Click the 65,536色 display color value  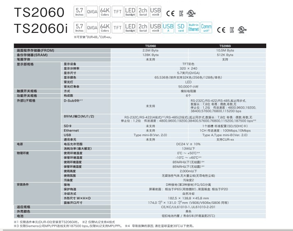pos(188,77)
